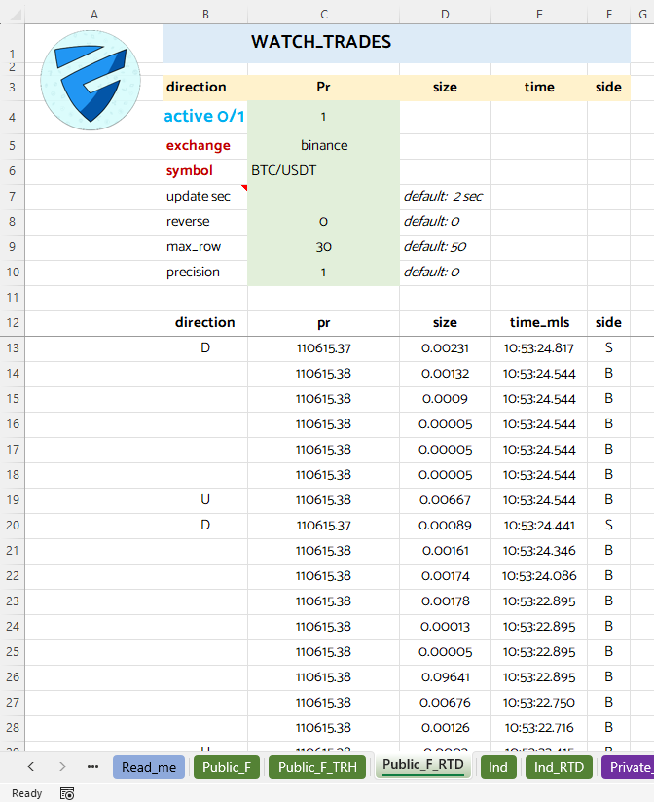
Task: Open the hidden sheets ellipsis button
Action: (92, 767)
